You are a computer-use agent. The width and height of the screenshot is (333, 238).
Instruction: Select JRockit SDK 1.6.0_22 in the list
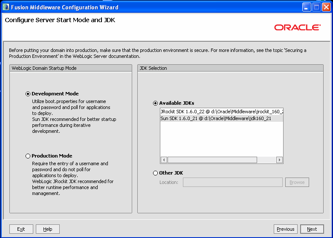coord(222,112)
